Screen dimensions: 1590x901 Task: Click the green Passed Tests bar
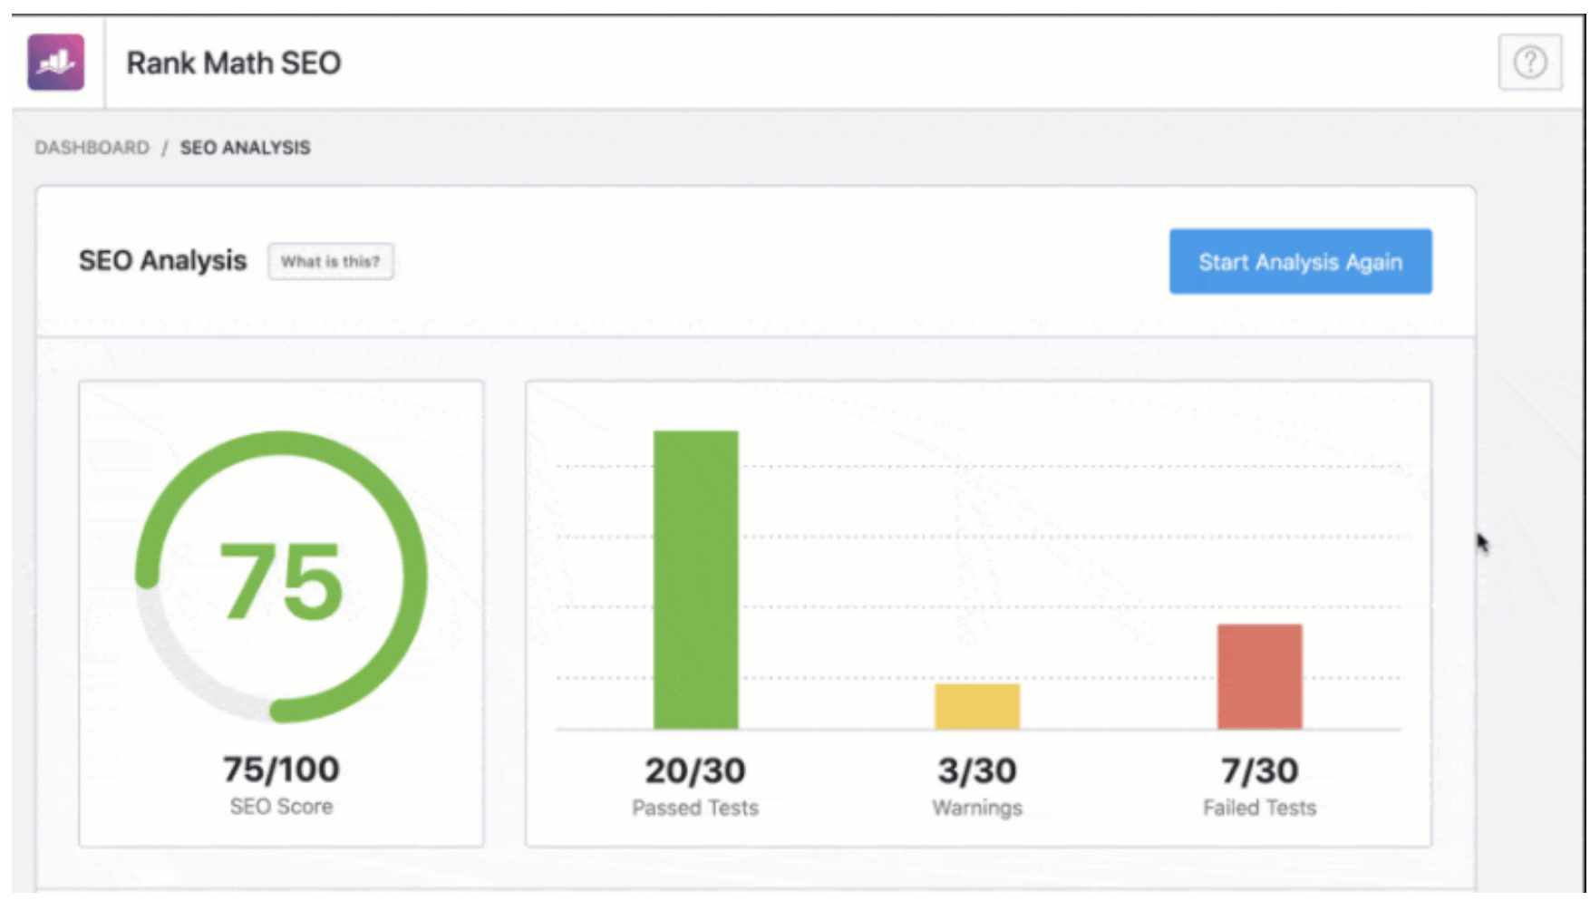tap(695, 579)
